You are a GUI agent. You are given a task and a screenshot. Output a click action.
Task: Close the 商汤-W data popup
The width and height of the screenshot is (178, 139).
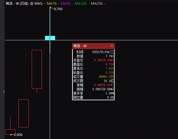112,46
